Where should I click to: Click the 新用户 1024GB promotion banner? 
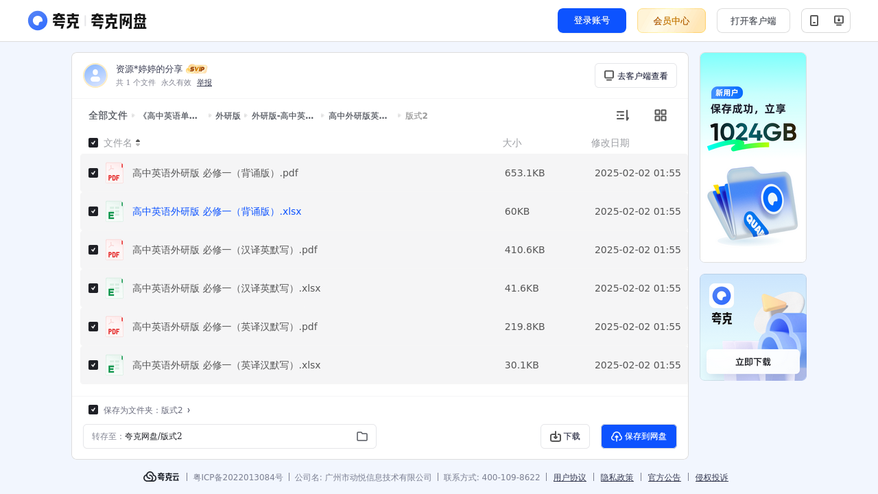pyautogui.click(x=753, y=157)
